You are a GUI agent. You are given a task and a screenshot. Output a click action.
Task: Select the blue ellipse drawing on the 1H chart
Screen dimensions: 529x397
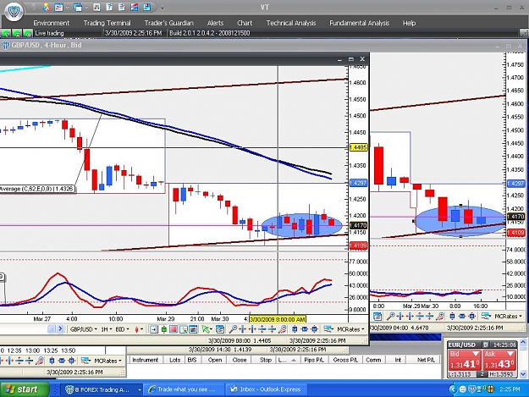pos(301,224)
